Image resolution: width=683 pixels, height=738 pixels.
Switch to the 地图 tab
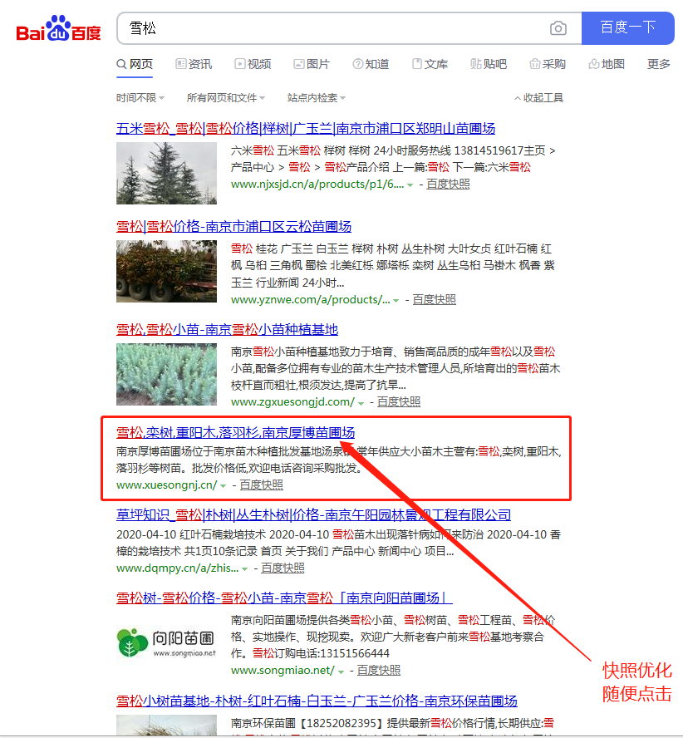[607, 64]
